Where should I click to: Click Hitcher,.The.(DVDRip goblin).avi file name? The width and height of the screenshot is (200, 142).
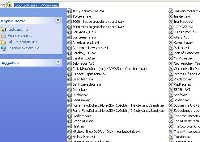click(106, 132)
